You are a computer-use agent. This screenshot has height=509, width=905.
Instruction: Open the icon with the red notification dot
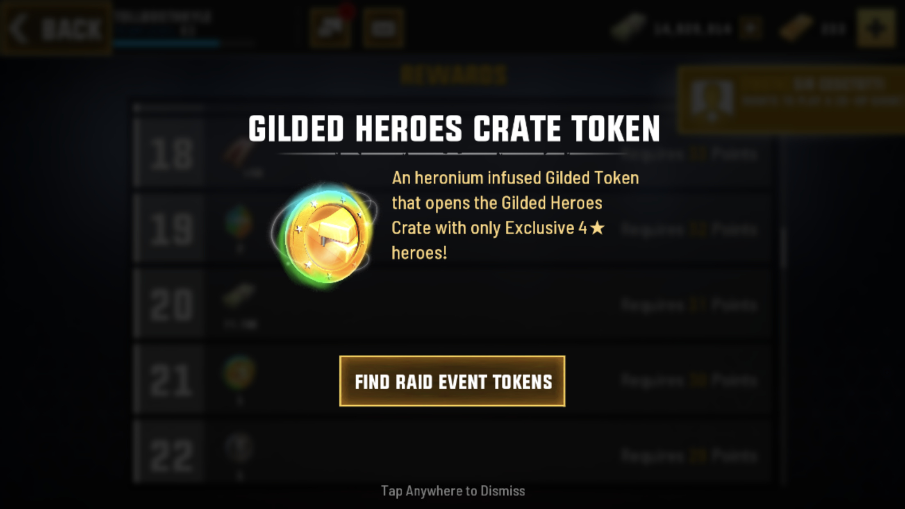coord(331,27)
